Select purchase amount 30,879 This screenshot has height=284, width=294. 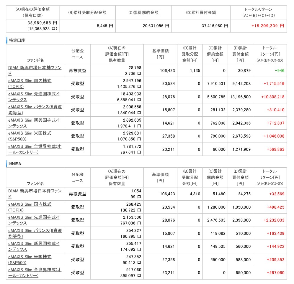(244, 70)
